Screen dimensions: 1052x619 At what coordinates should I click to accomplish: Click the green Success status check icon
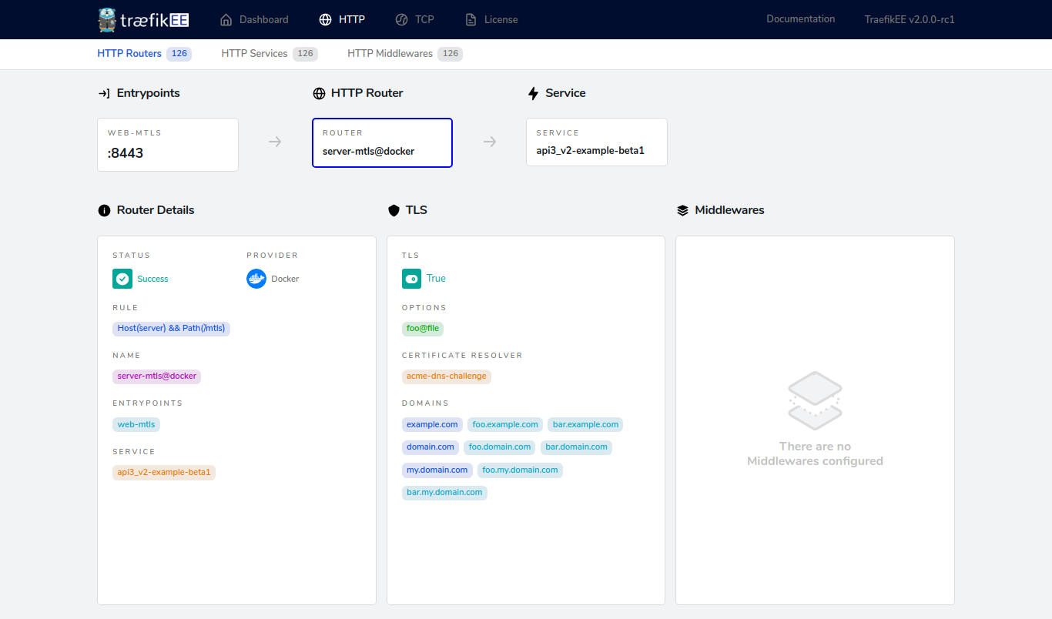[122, 279]
